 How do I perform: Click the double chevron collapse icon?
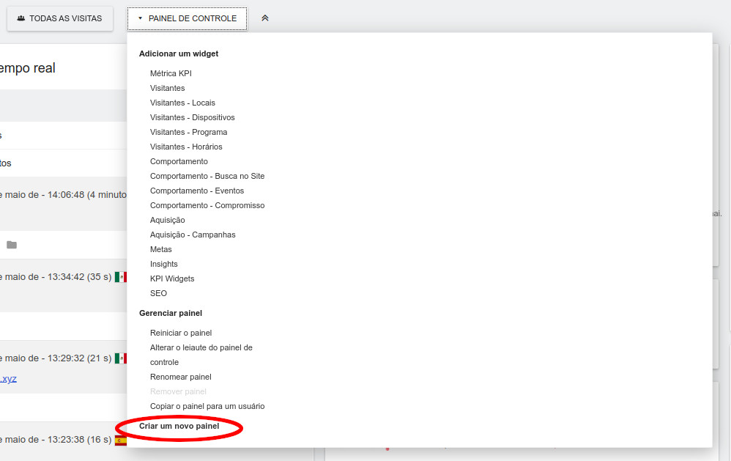[x=265, y=18]
